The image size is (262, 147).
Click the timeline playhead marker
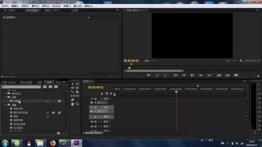[176, 92]
